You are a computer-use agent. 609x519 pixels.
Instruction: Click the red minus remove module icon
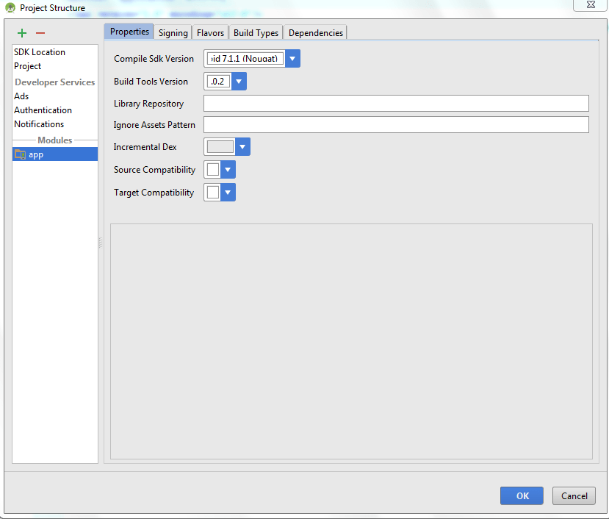(40, 33)
